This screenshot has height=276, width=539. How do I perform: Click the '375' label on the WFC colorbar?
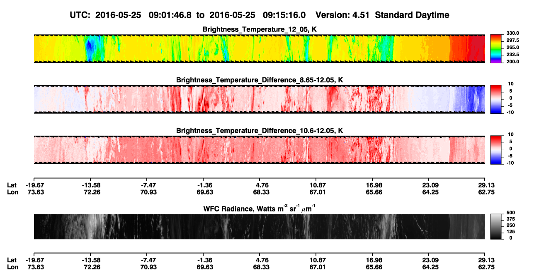click(511, 219)
